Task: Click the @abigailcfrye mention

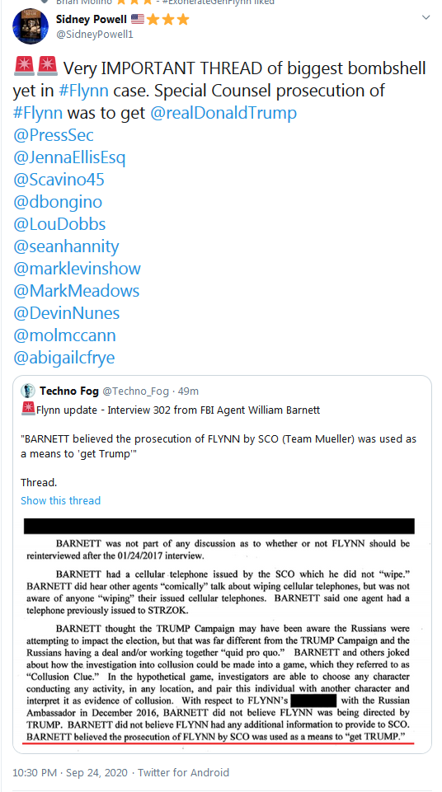Action: (x=63, y=357)
